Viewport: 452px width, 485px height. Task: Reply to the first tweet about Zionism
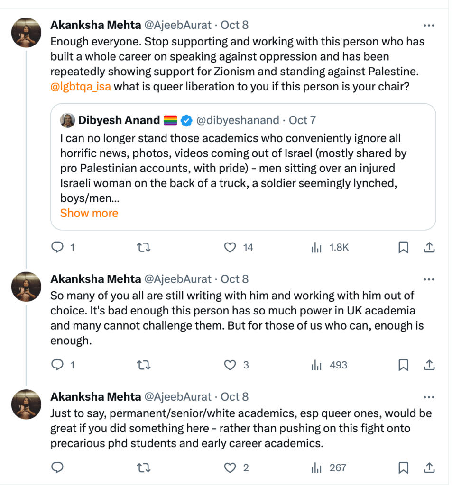pyautogui.click(x=57, y=247)
